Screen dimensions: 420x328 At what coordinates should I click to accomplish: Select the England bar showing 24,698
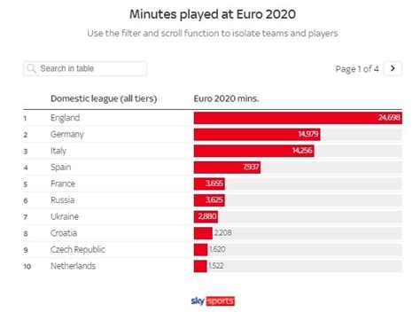(298, 118)
